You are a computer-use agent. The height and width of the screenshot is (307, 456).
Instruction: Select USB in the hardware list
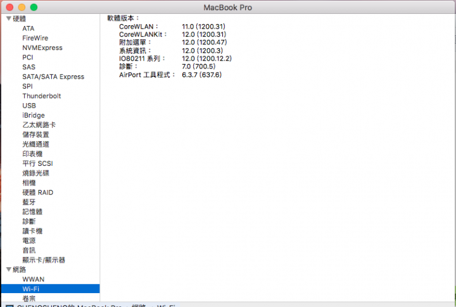(x=29, y=106)
